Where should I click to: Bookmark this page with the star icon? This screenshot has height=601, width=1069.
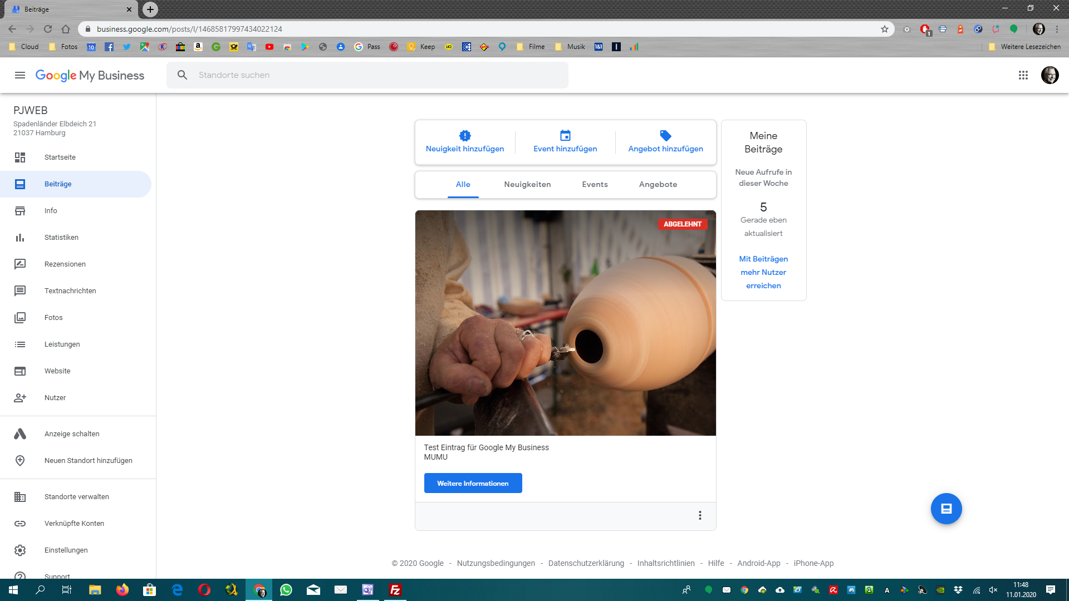(885, 29)
